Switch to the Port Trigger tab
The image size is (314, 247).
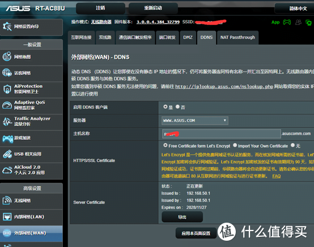(x=135, y=37)
